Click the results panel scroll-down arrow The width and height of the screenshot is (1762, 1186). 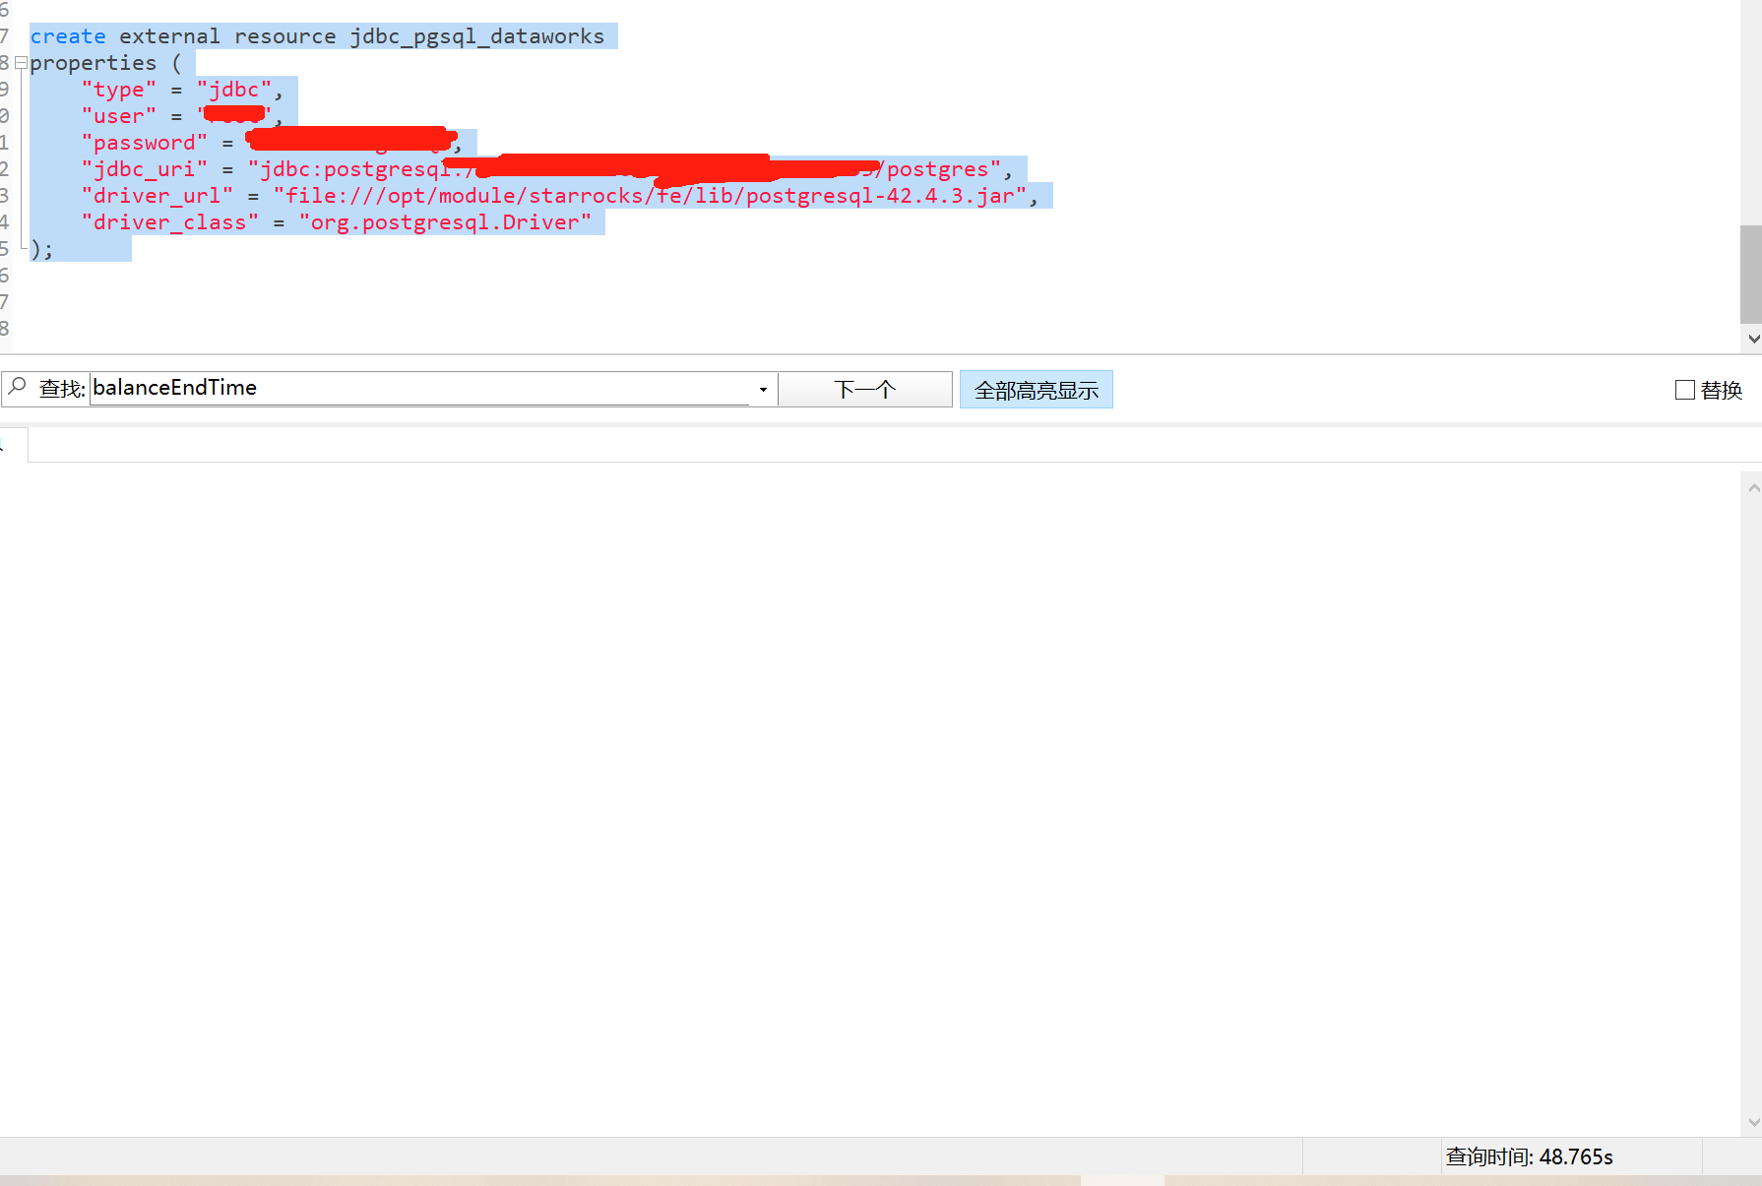point(1752,1122)
